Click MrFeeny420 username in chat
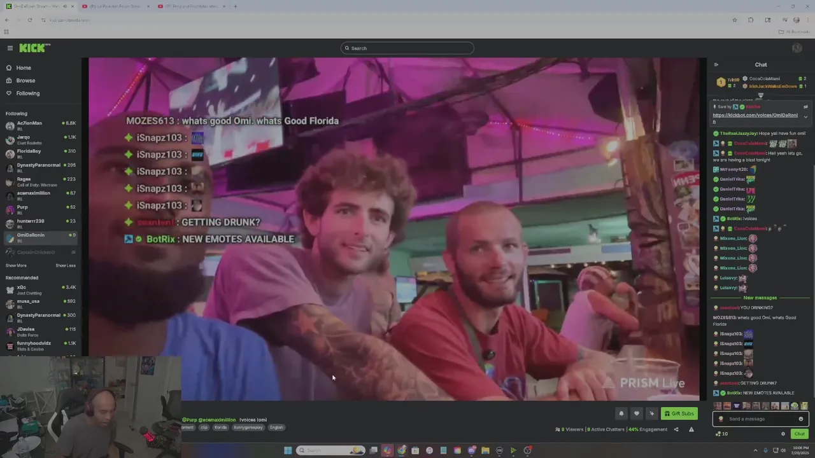 pyautogui.click(x=733, y=170)
